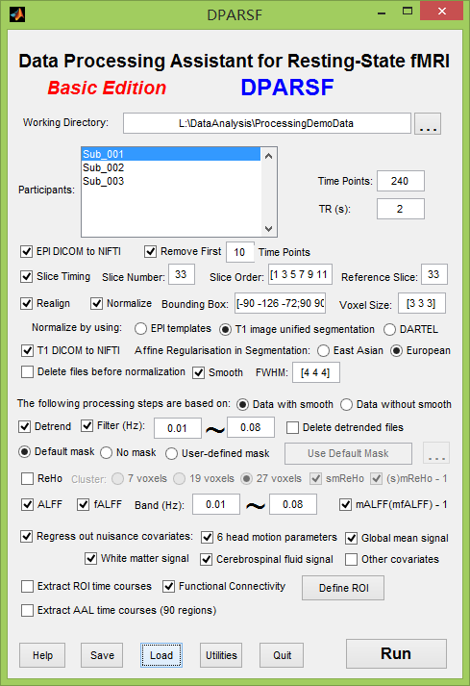
Task: Select Data without smooth option
Action: pyautogui.click(x=347, y=405)
